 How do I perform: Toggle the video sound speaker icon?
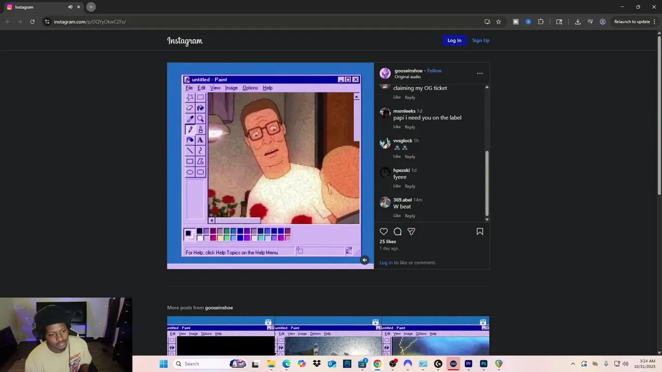click(x=365, y=260)
